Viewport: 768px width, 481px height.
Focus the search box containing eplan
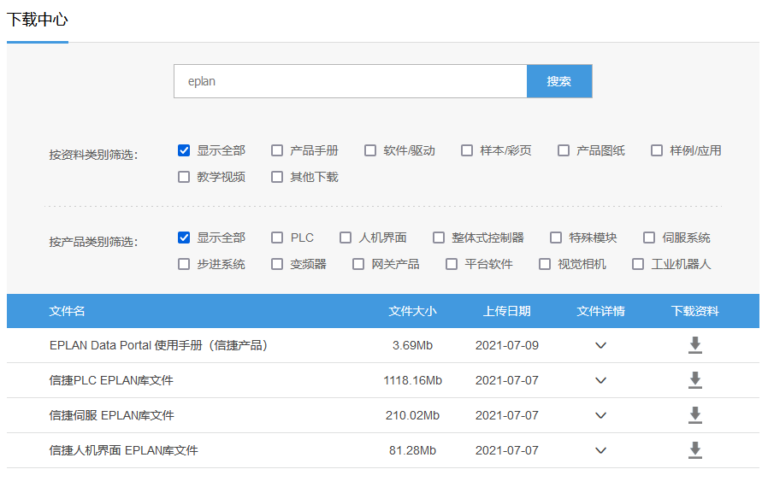click(x=350, y=81)
